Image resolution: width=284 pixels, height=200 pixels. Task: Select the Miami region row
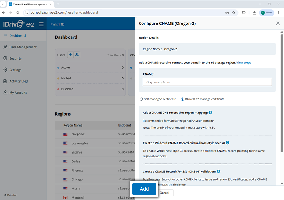click(95, 189)
